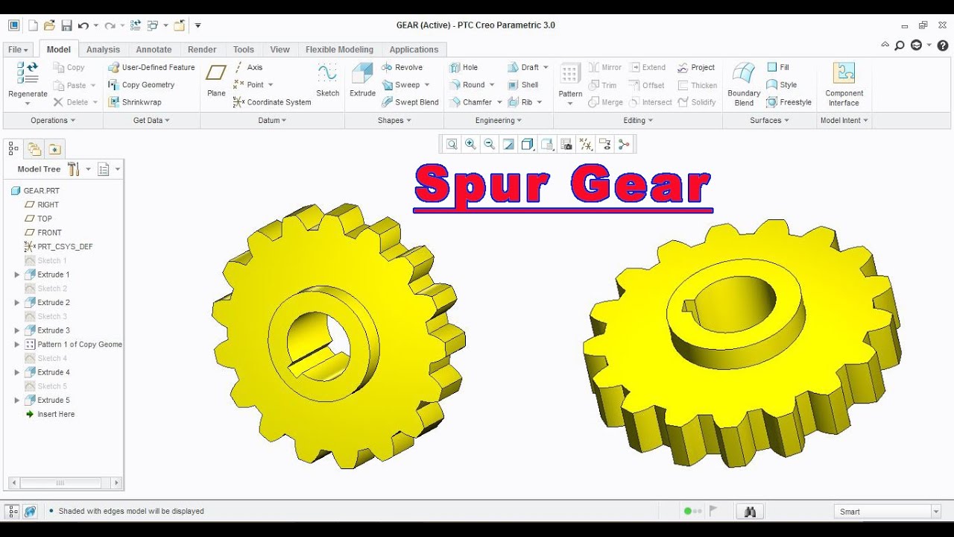The width and height of the screenshot is (954, 537).
Task: Click the model tree horizontal scrollbar
Action: tap(60, 483)
